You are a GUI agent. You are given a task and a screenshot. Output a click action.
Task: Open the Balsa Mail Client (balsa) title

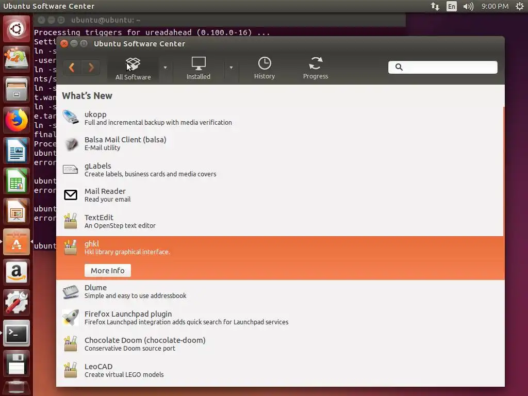(125, 140)
